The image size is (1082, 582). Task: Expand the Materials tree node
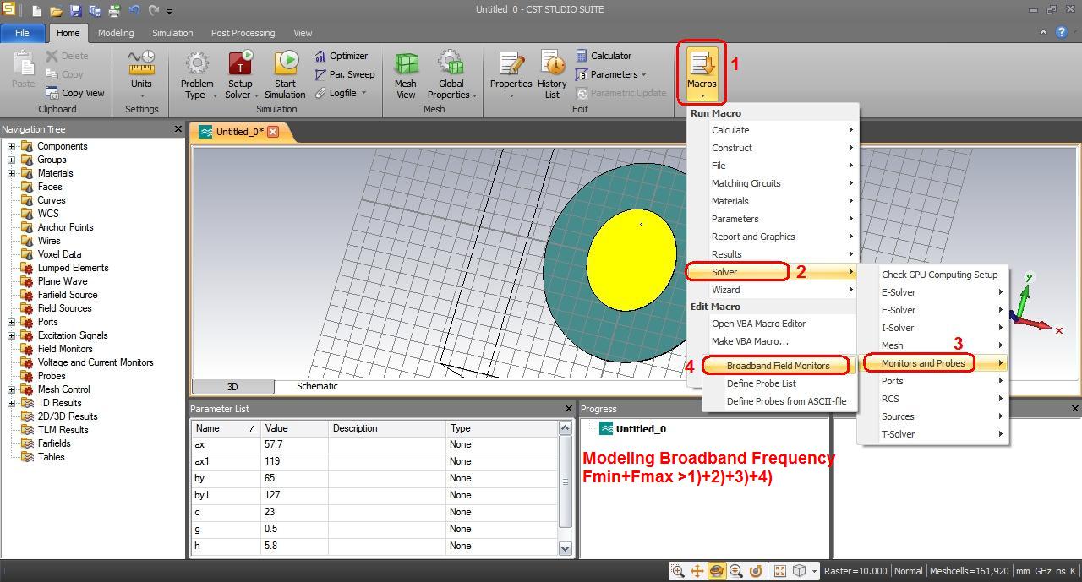pos(12,173)
